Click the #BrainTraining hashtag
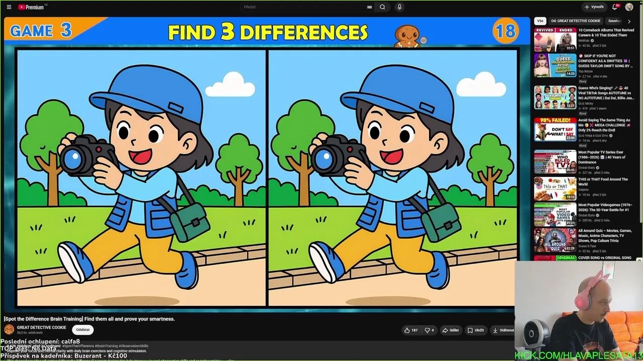The image size is (643, 361). click(106, 346)
